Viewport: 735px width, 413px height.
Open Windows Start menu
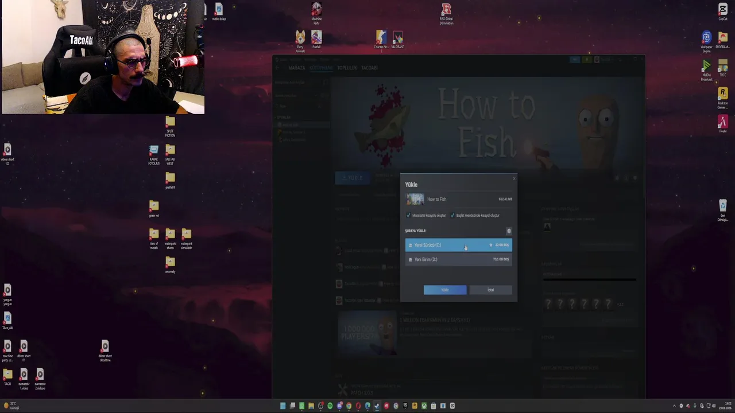(x=283, y=406)
